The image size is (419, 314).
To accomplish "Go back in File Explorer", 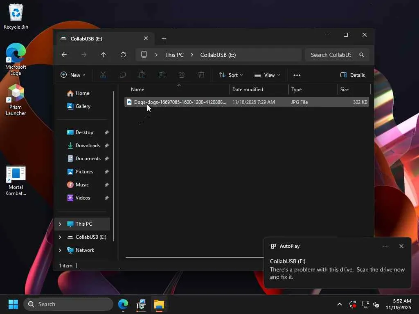I will point(64,55).
